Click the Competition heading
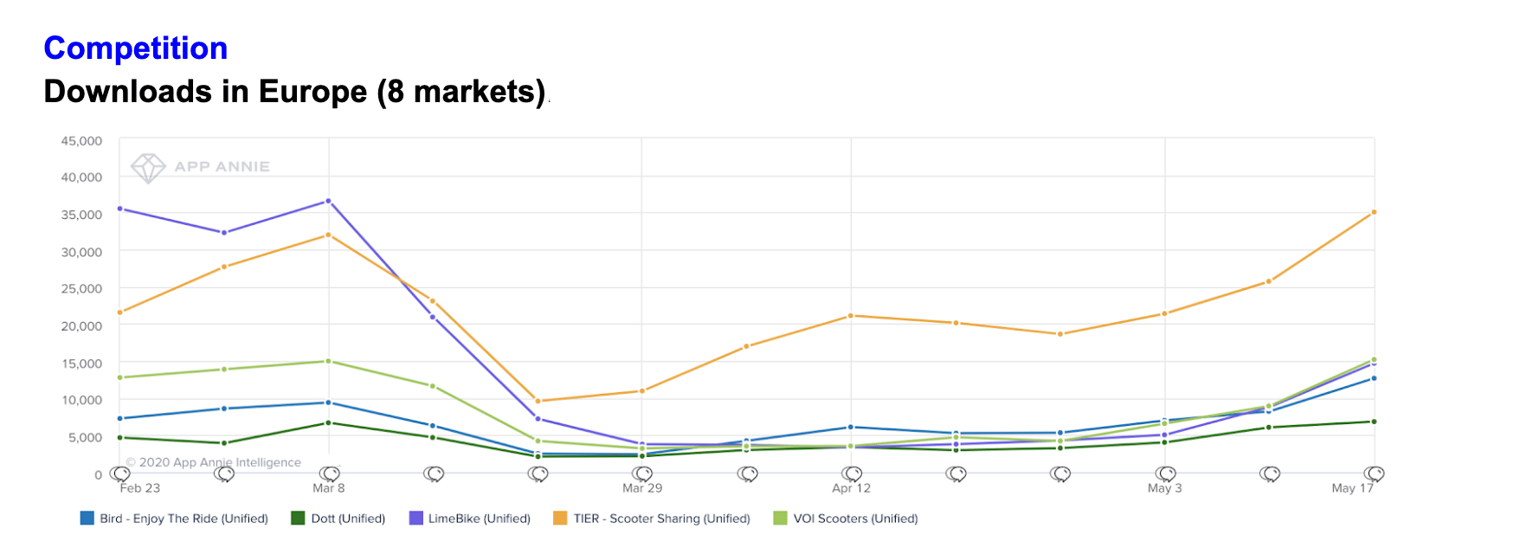1513x554 pixels. [136, 48]
